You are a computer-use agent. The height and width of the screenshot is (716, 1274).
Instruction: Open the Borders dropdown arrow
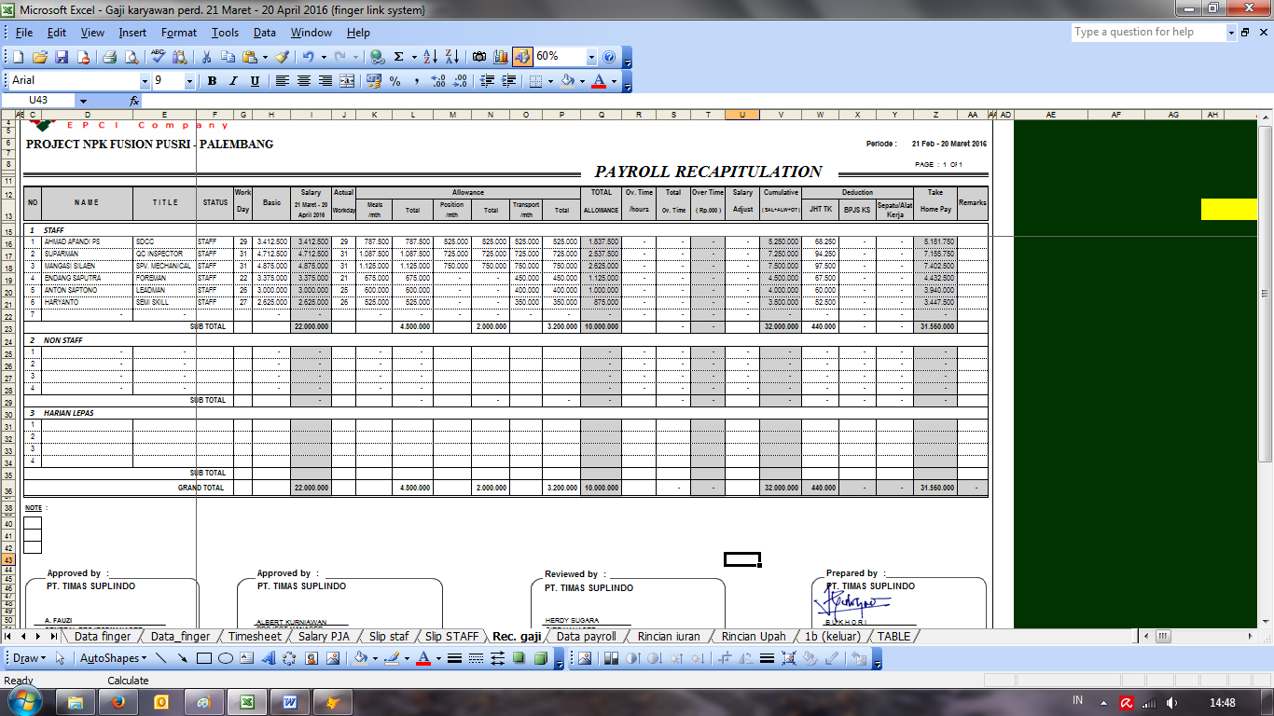pyautogui.click(x=550, y=81)
